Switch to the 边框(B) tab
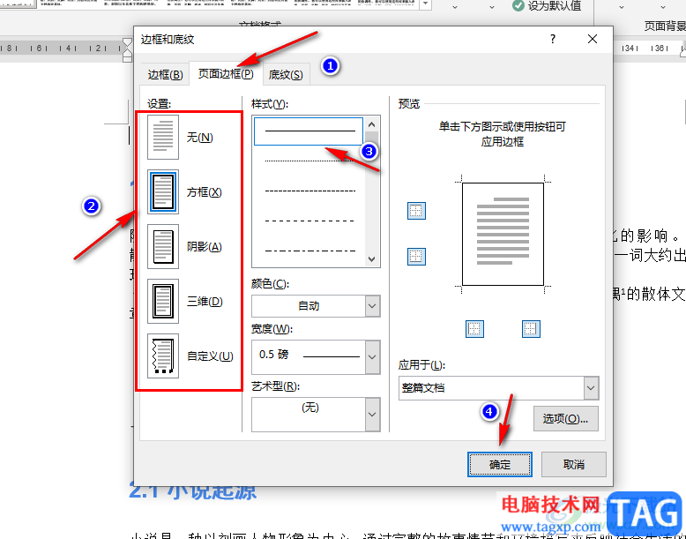686x539 pixels. tap(165, 74)
